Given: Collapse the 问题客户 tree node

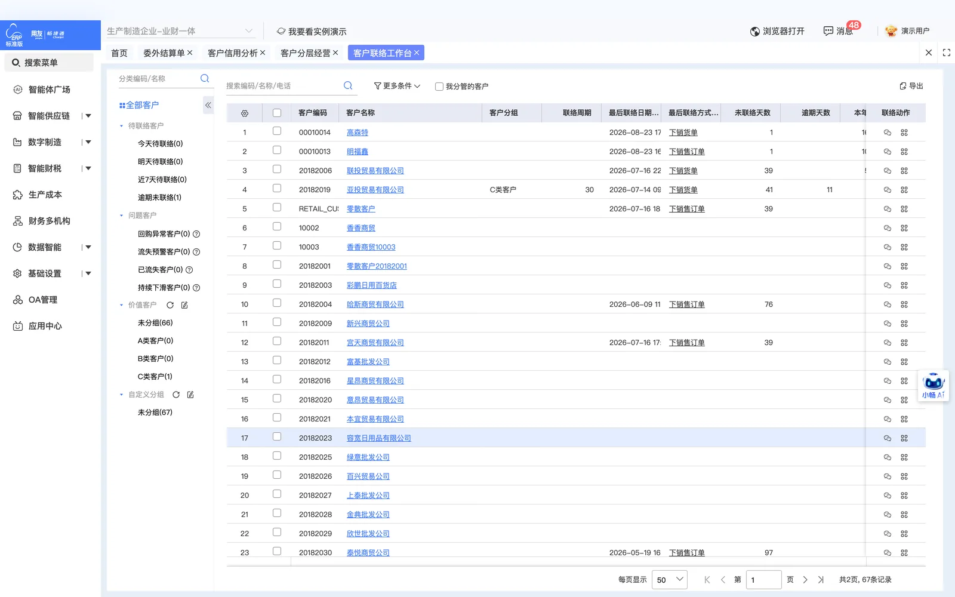Looking at the screenshot, I should click(x=121, y=216).
